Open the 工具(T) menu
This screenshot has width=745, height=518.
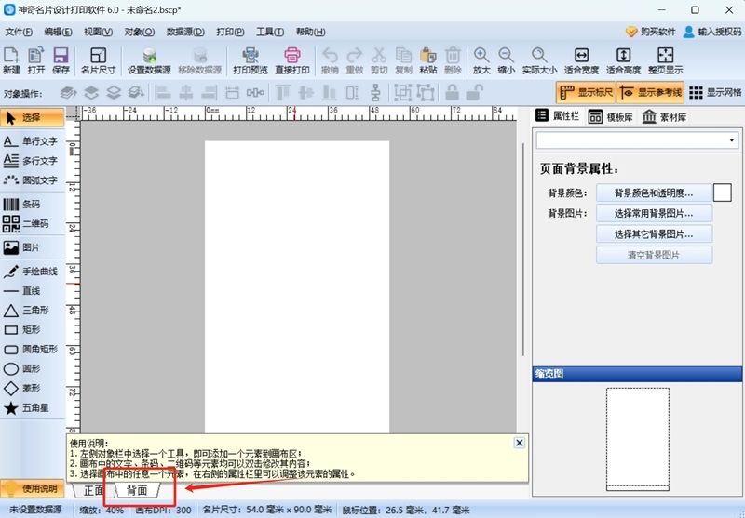270,32
